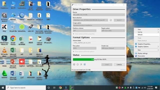Viewport: 160px width, 90px height.
Task: Open the AnyDesk desktop icon
Action: tap(22, 63)
